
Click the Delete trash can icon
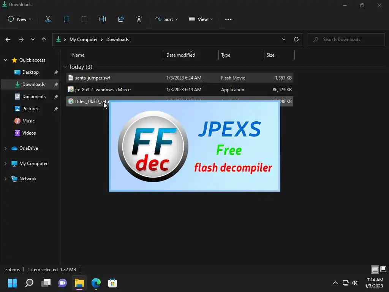coord(139,19)
